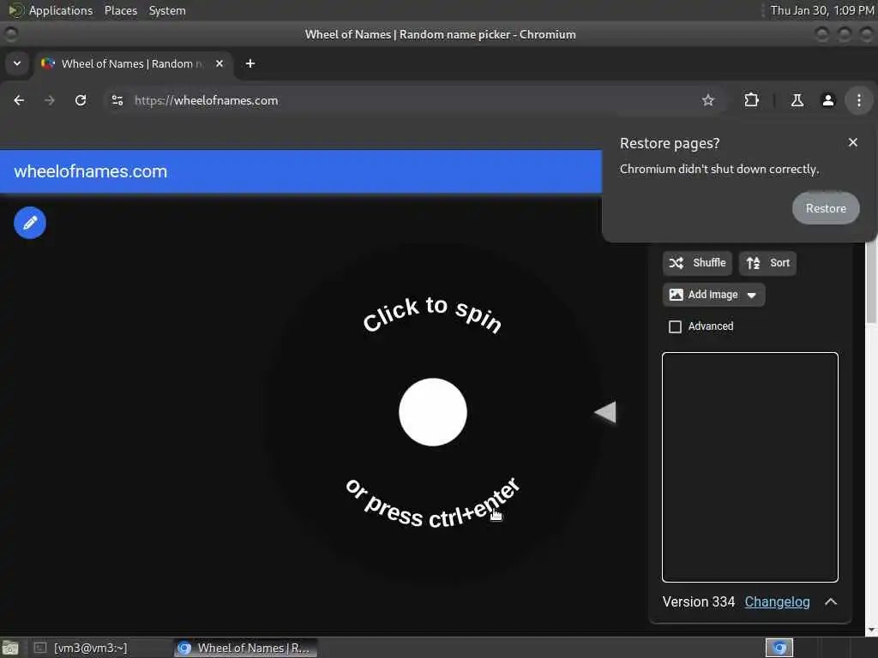Select Wheel of Names taskbar window button
This screenshot has width=878, height=658.
245,648
